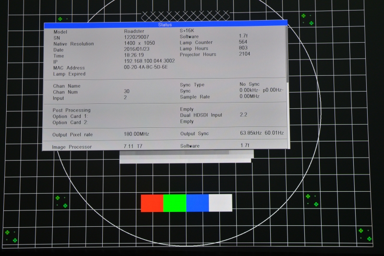
Task: Select Output Sync value 63.85kHz 60.01Hz
Action: tap(262, 133)
